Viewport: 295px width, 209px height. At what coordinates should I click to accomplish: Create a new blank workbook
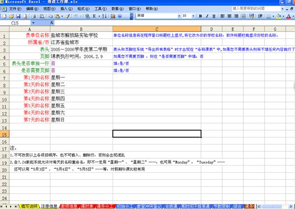click(4, 16)
